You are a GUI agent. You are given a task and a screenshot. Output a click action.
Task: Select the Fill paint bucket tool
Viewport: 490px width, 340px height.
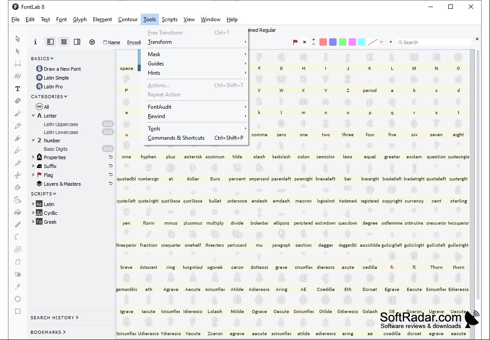tap(18, 212)
